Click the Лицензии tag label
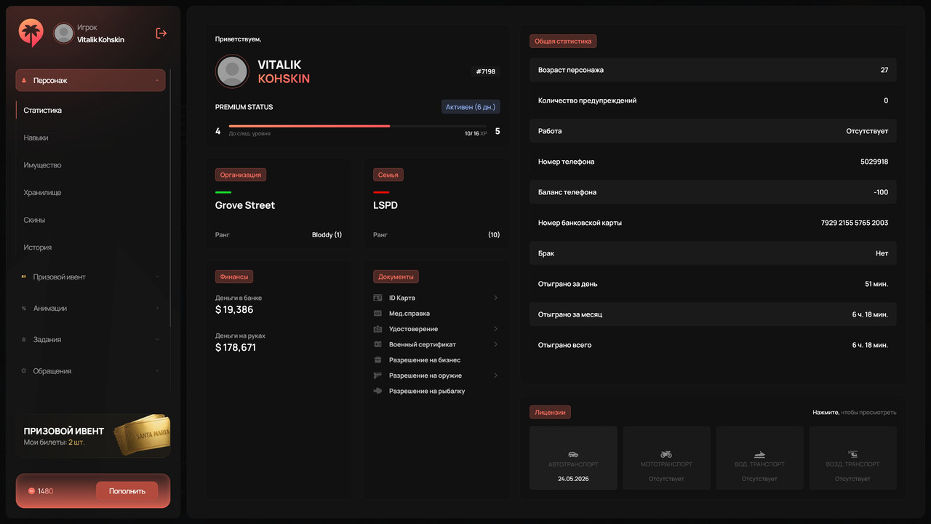The height and width of the screenshot is (524, 931). coord(550,412)
